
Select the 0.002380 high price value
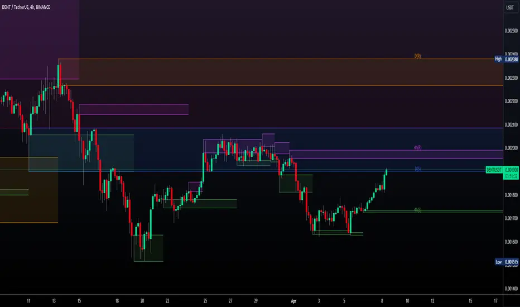[x=511, y=59]
